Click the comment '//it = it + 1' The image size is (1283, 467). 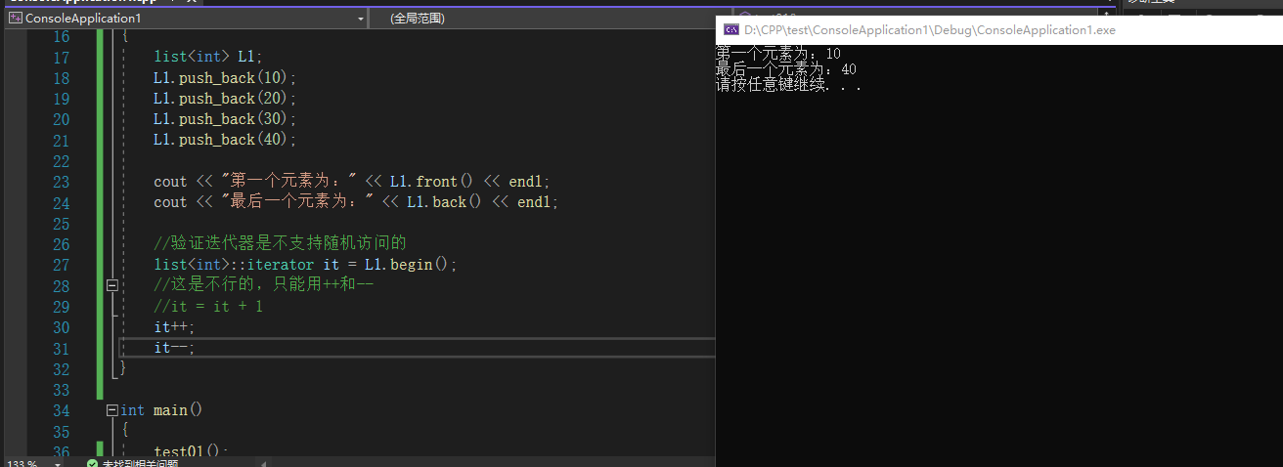(x=208, y=306)
